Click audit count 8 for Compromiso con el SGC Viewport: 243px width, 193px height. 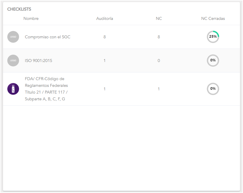(x=105, y=37)
